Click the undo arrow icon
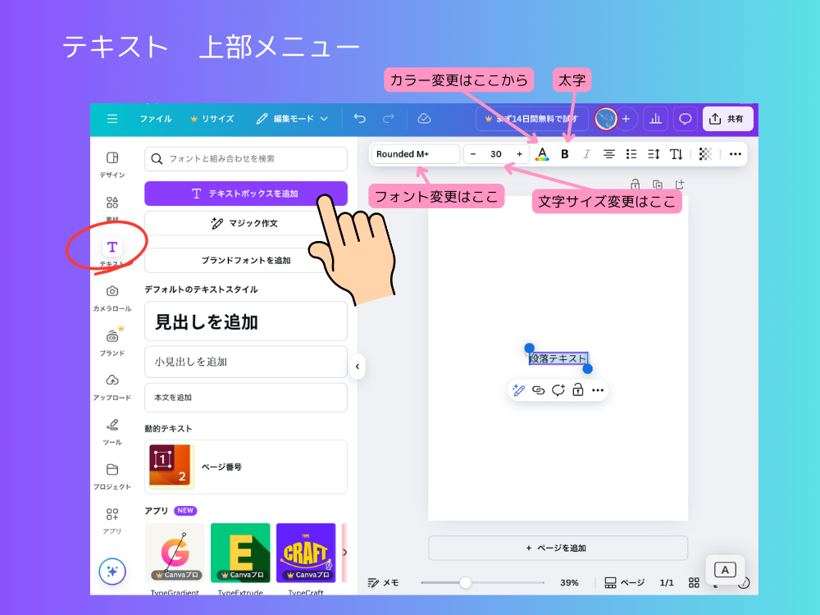Image resolution: width=820 pixels, height=615 pixels. point(359,119)
